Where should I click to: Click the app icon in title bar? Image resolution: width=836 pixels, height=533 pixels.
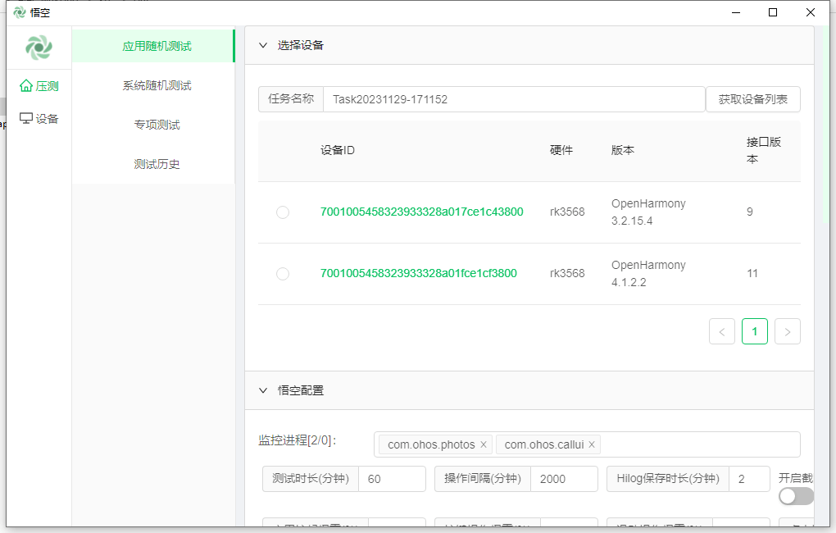[20, 12]
